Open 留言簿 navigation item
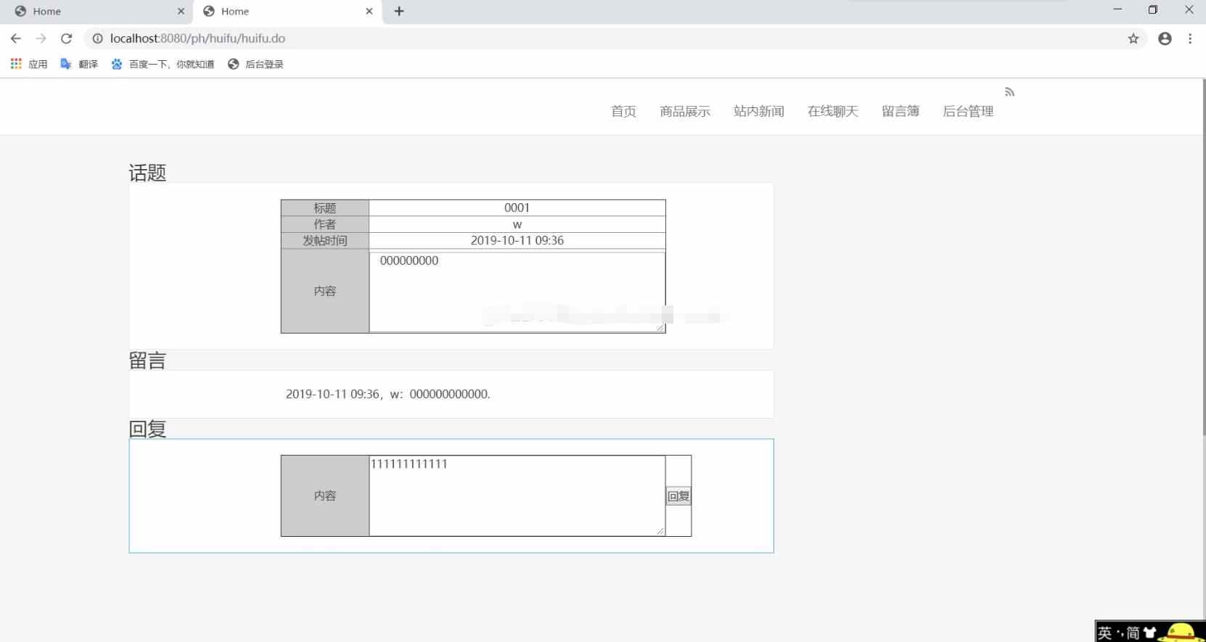This screenshot has width=1206, height=642. [x=901, y=111]
